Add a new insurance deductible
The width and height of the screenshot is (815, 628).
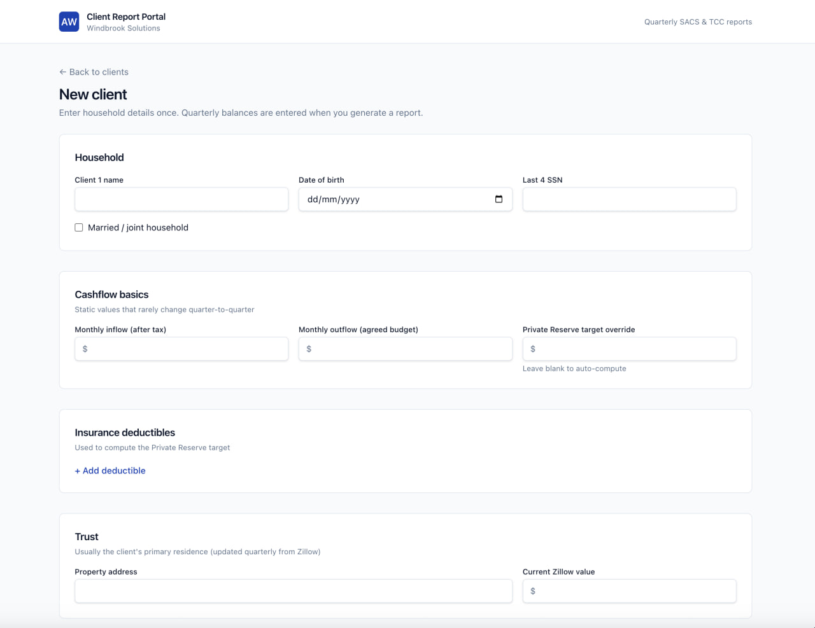pyautogui.click(x=110, y=470)
